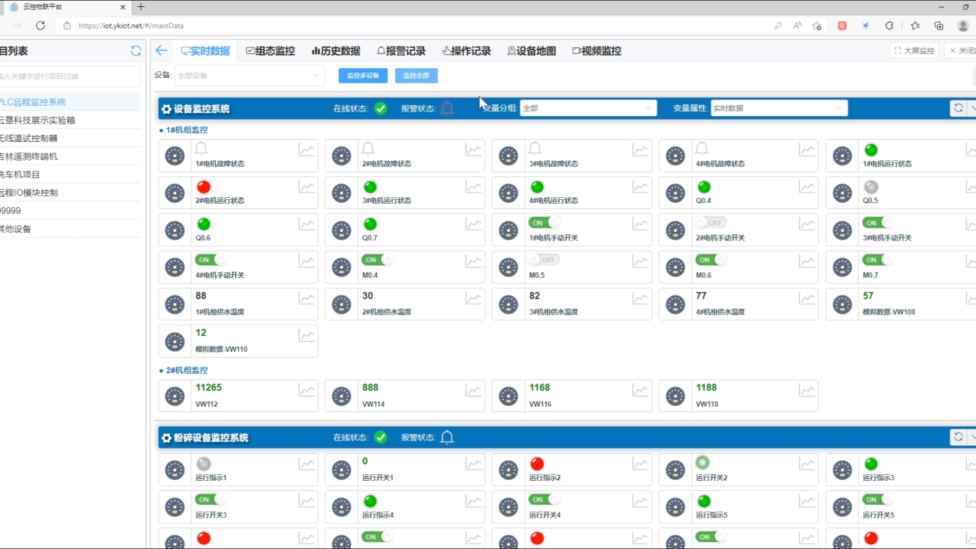Open browser favorites star icon
This screenshot has height=549, width=976.
tap(915, 25)
